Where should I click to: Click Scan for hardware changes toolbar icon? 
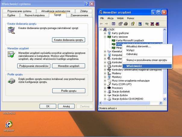coord(140,24)
